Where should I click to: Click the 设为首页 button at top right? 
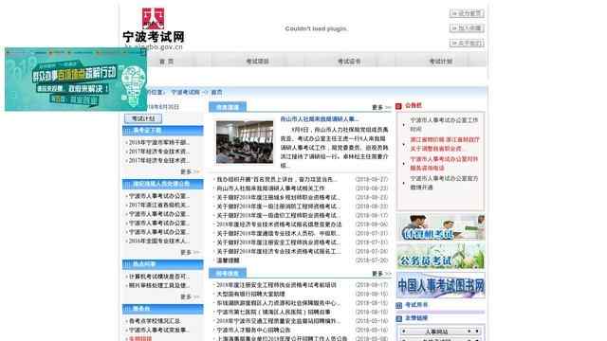click(x=467, y=13)
